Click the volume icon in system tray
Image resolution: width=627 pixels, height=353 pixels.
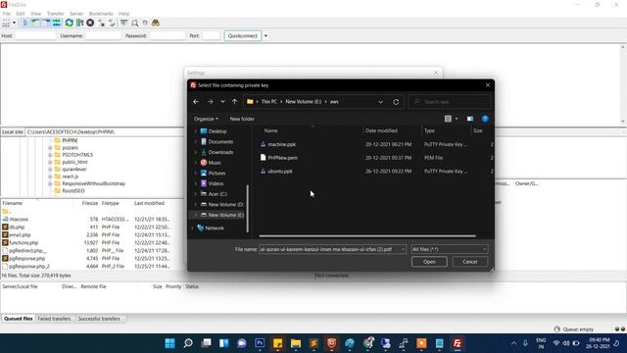pos(566,343)
